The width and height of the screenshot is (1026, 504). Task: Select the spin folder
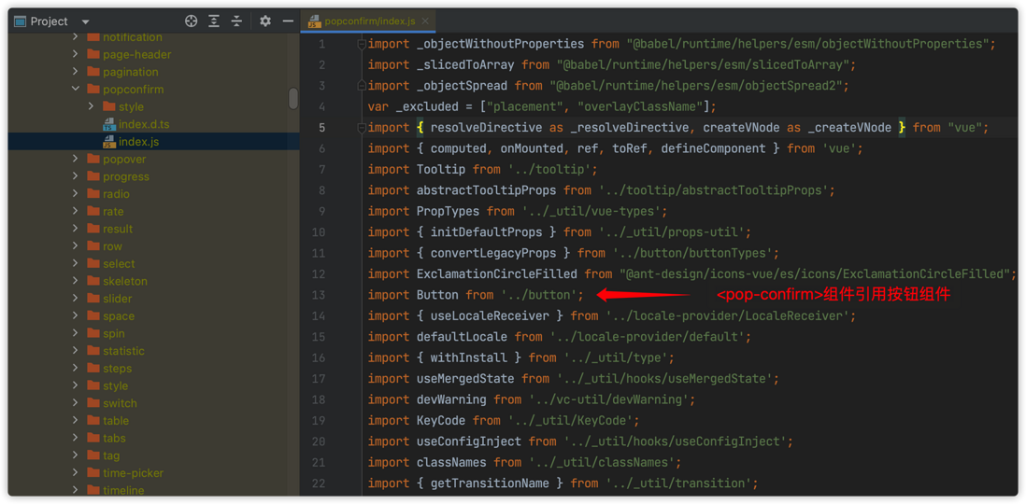click(x=113, y=333)
